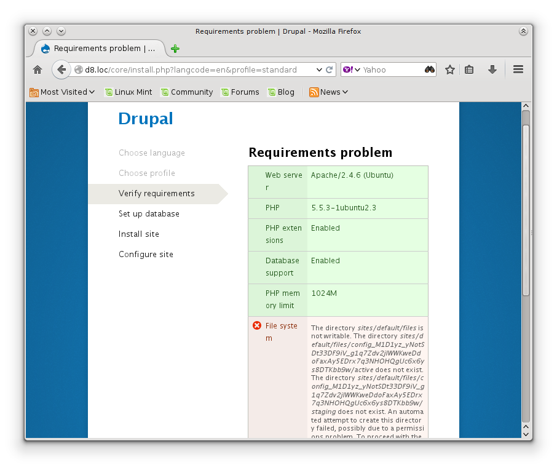Click the scrollbar up arrow
Viewport: 557px width, 465px height.
[x=526, y=106]
